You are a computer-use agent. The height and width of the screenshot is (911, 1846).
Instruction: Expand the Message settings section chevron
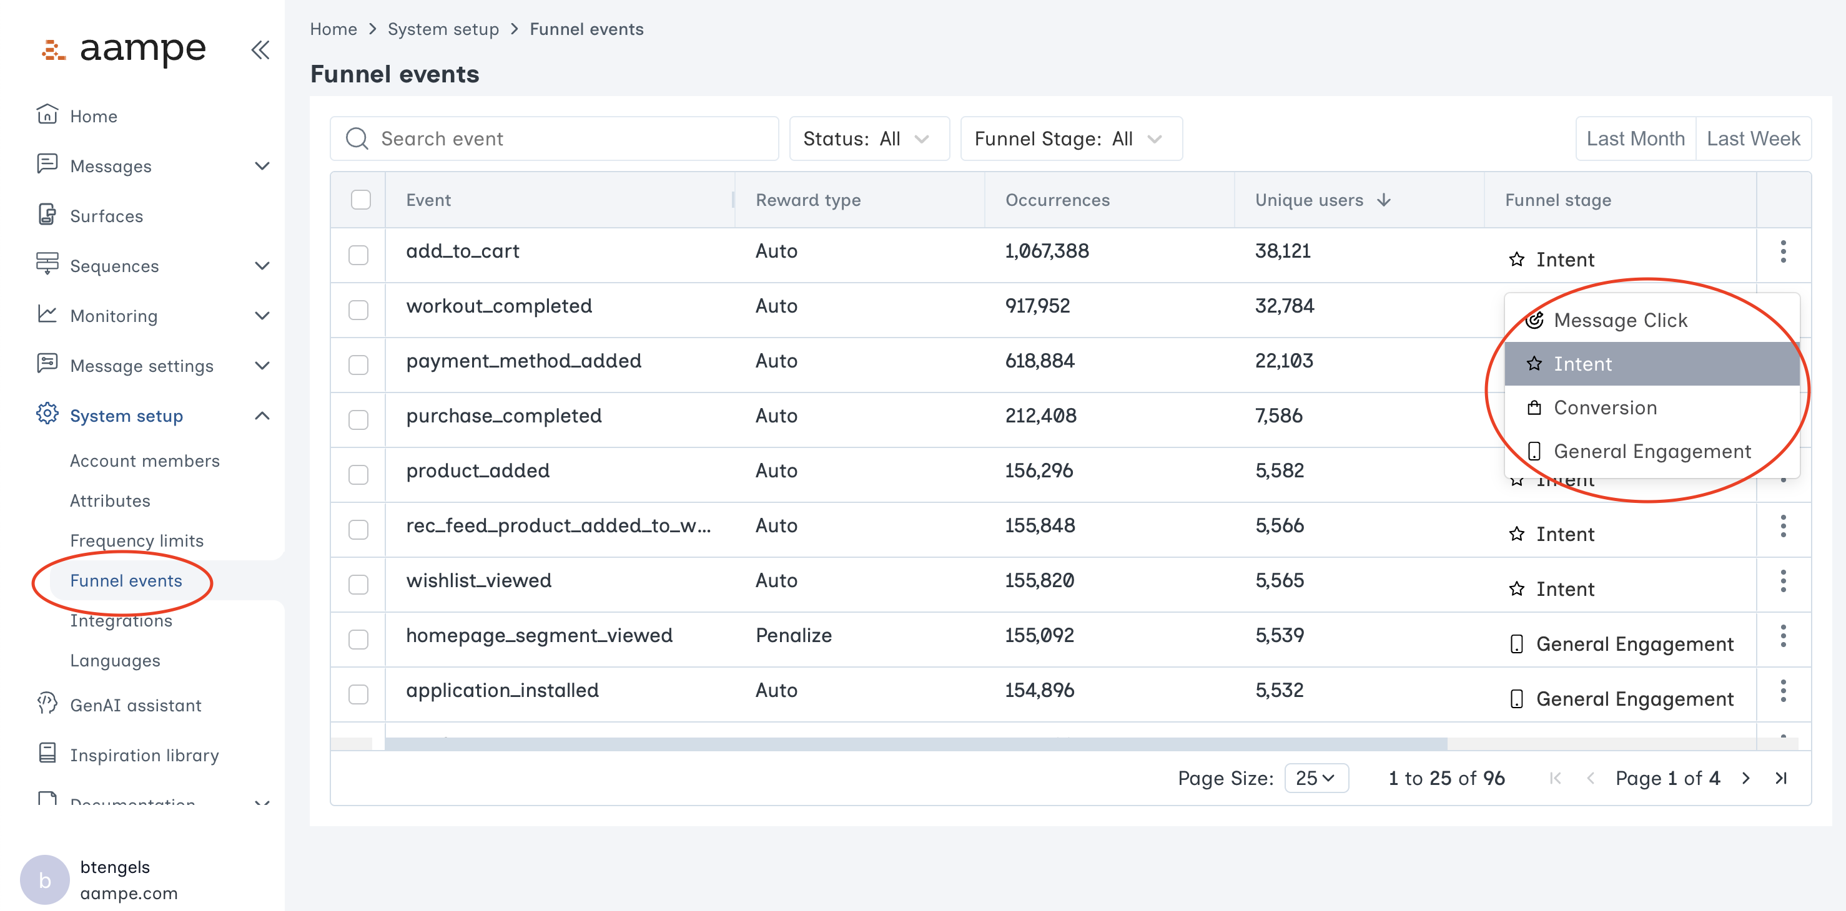262,366
